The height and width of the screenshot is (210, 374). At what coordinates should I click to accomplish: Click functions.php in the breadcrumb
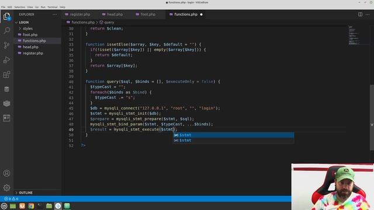83,22
